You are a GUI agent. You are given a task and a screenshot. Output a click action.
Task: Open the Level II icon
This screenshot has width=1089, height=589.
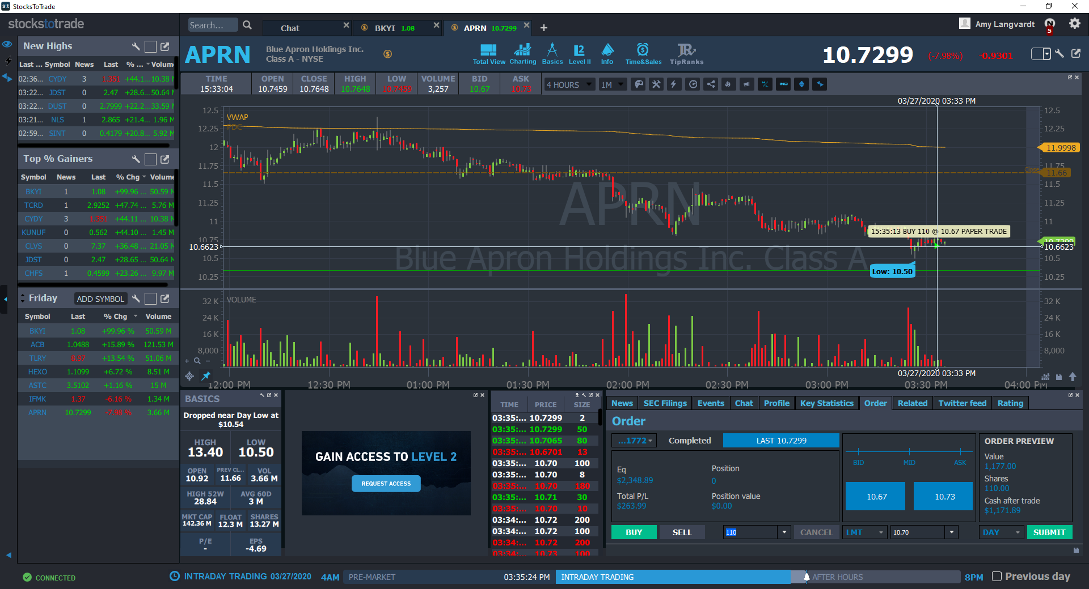(x=579, y=54)
